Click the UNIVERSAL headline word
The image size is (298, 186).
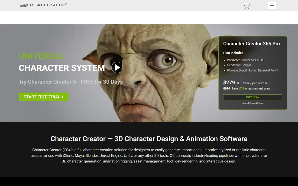(x=41, y=56)
